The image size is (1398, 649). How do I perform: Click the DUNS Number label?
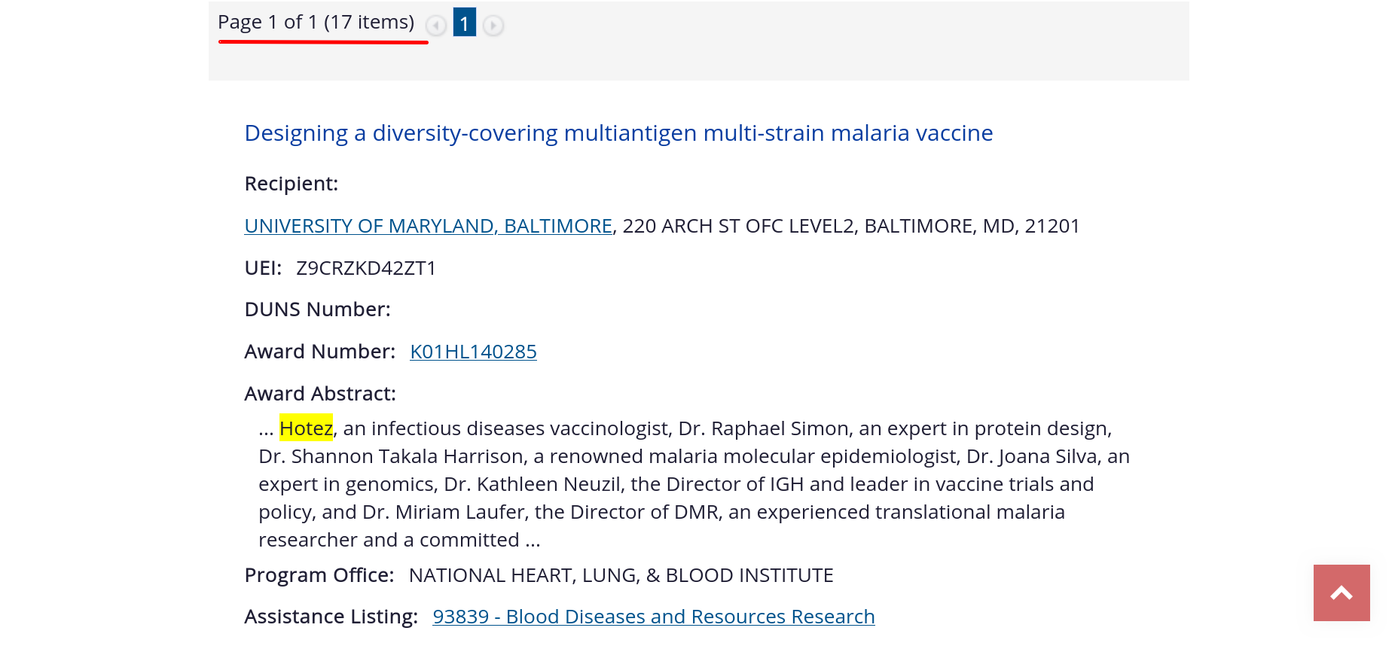[318, 309]
